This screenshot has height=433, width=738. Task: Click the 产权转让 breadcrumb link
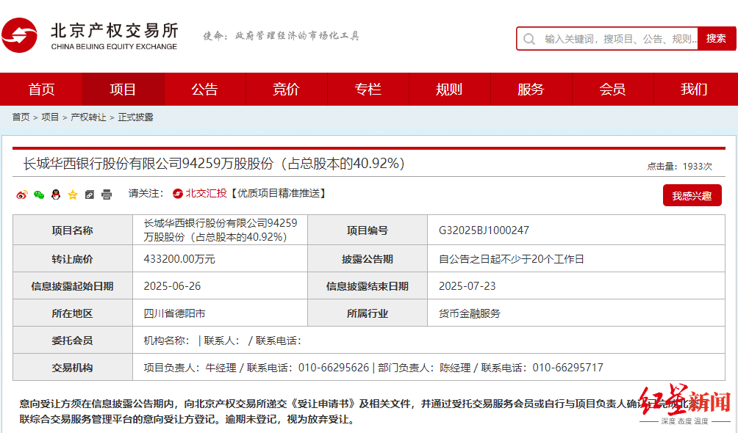[88, 117]
